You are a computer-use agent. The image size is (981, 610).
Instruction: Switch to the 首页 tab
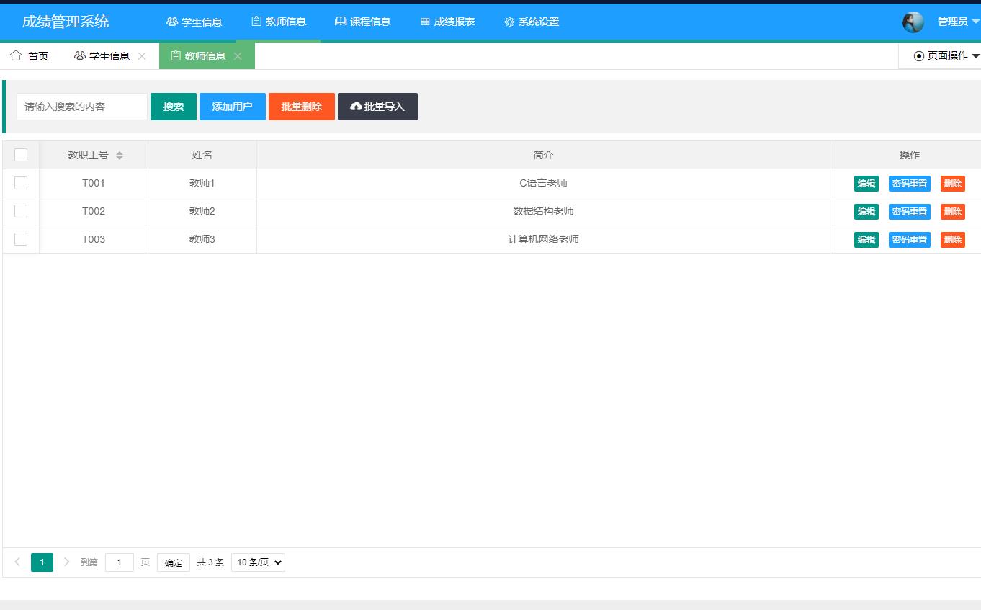[35, 55]
